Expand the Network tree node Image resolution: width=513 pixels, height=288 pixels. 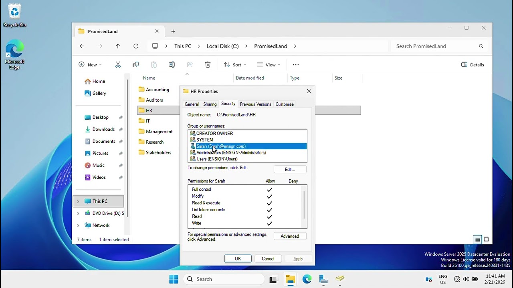click(78, 225)
